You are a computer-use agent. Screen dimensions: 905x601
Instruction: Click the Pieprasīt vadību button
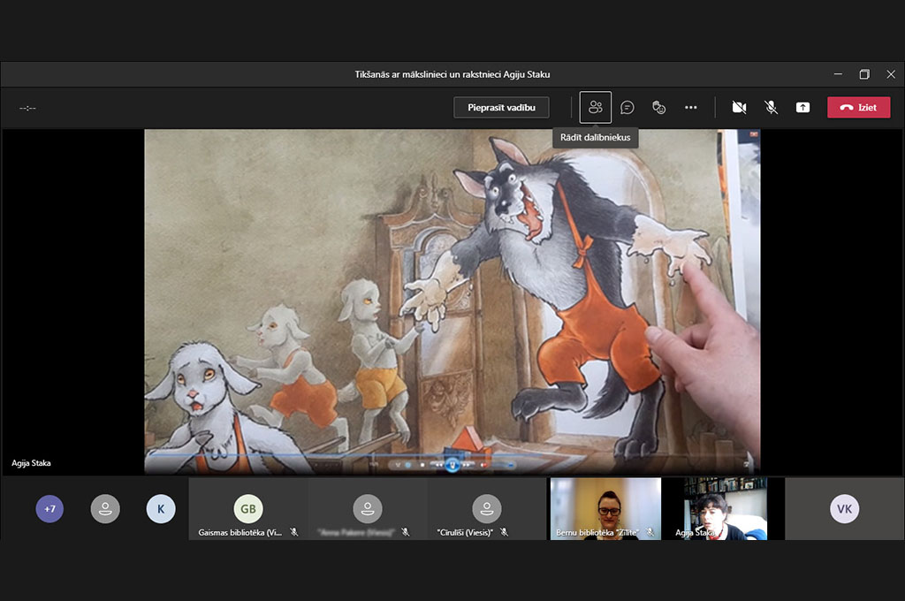pos(502,107)
